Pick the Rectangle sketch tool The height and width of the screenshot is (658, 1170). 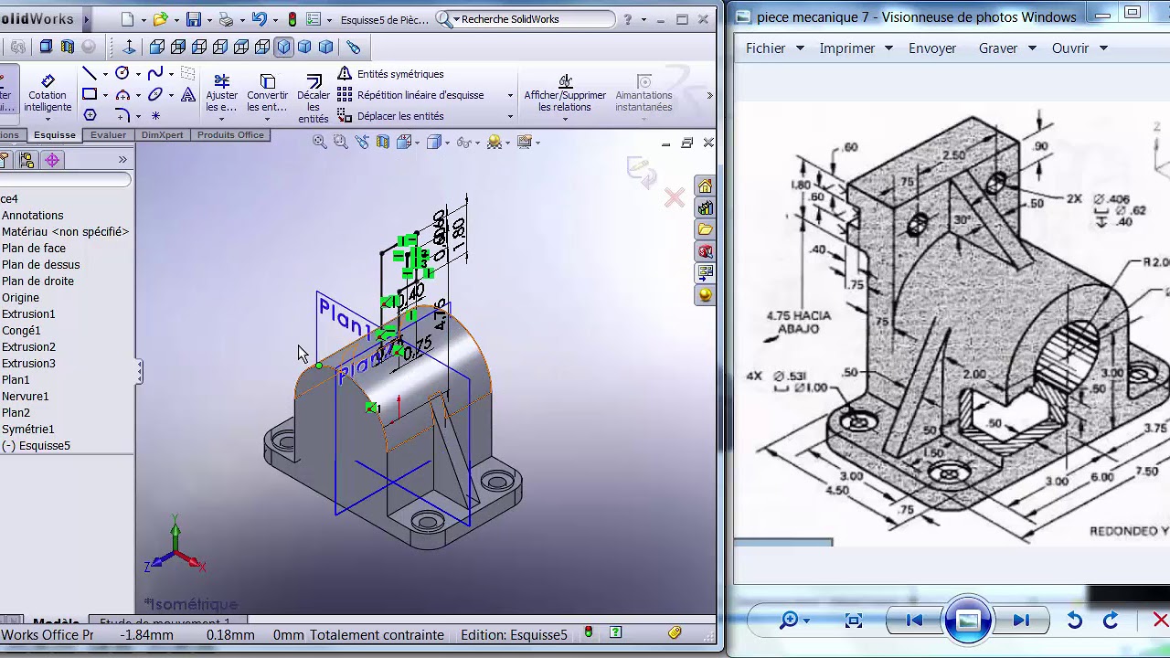pyautogui.click(x=90, y=94)
